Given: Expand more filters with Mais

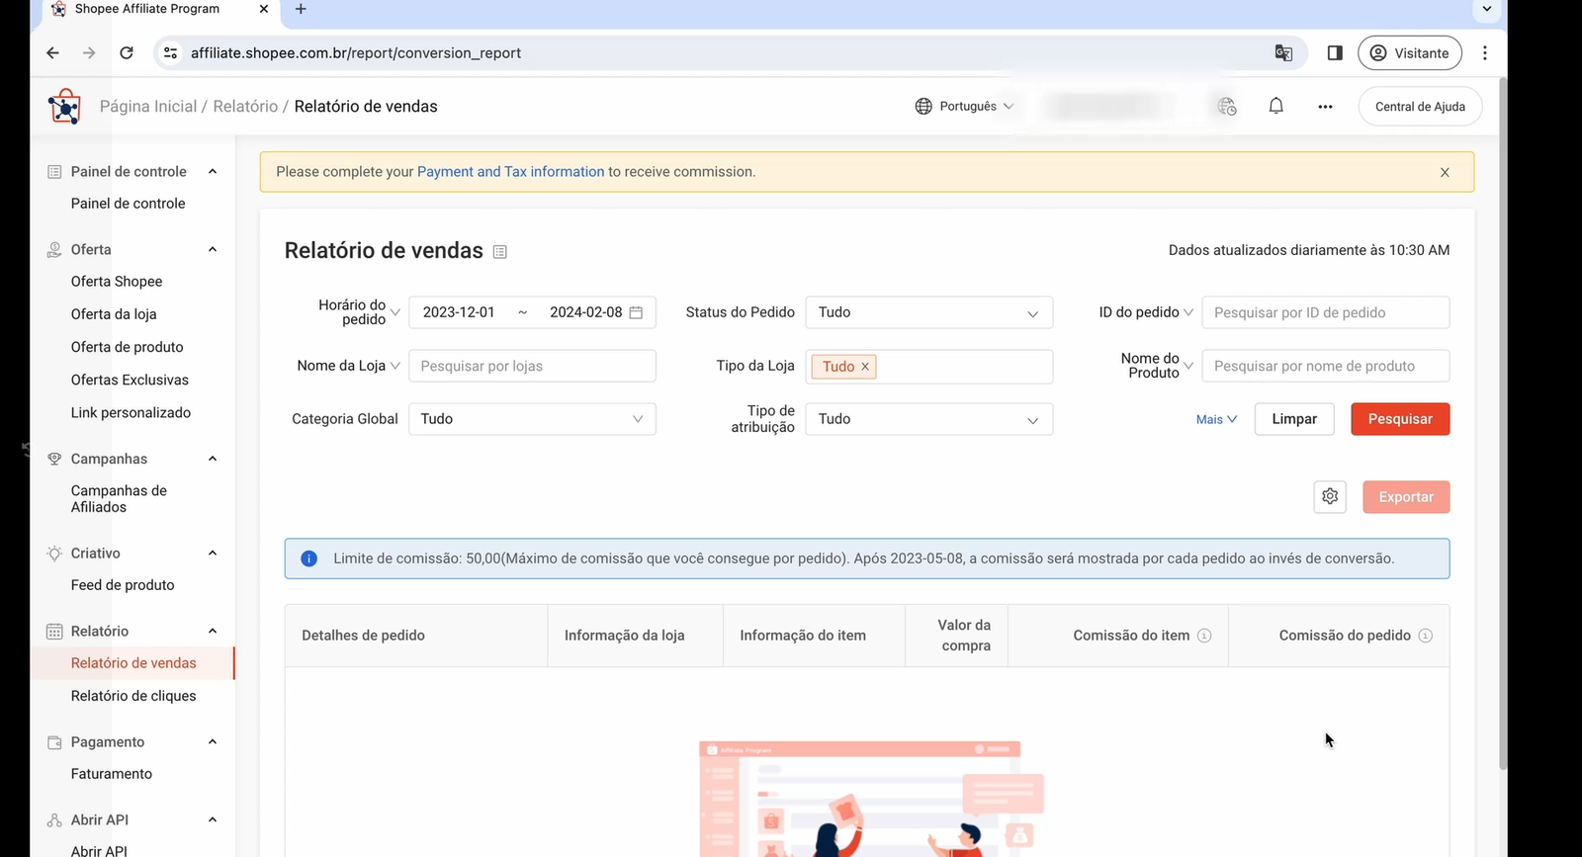Looking at the screenshot, I should point(1216,419).
